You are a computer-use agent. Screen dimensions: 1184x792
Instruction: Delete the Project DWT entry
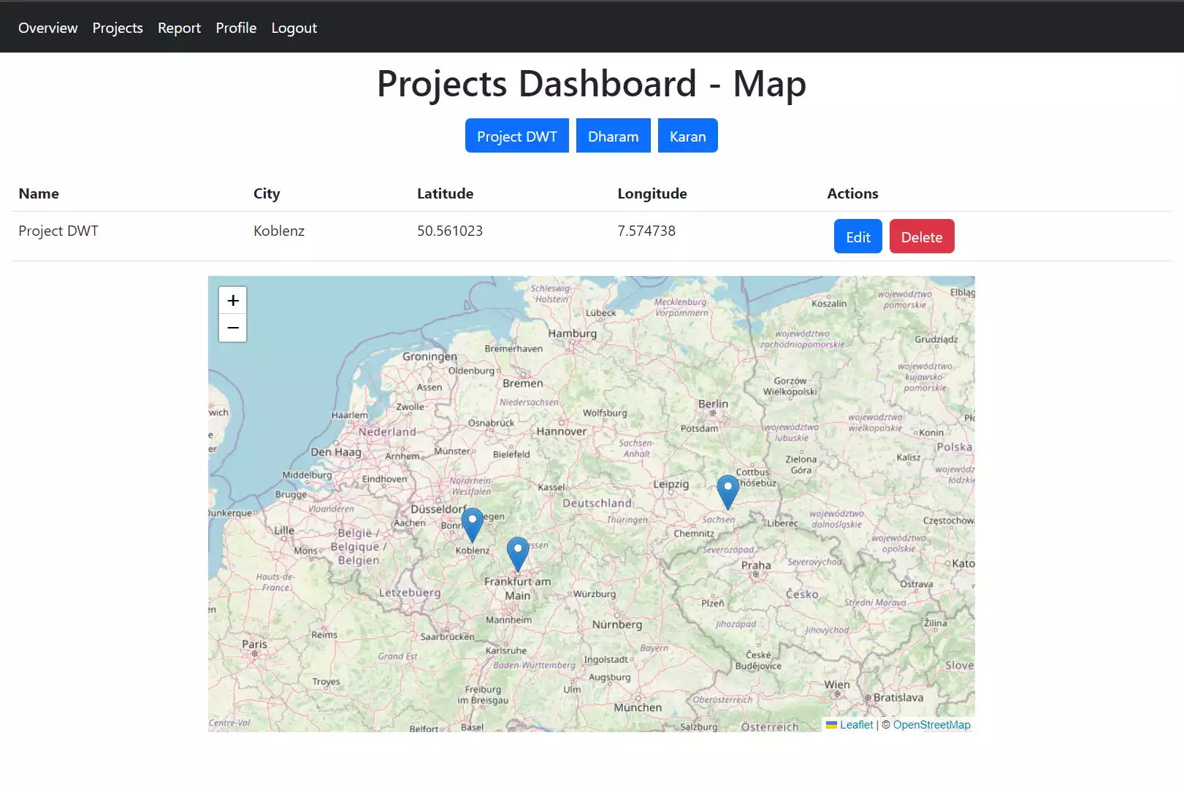pyautogui.click(x=921, y=237)
